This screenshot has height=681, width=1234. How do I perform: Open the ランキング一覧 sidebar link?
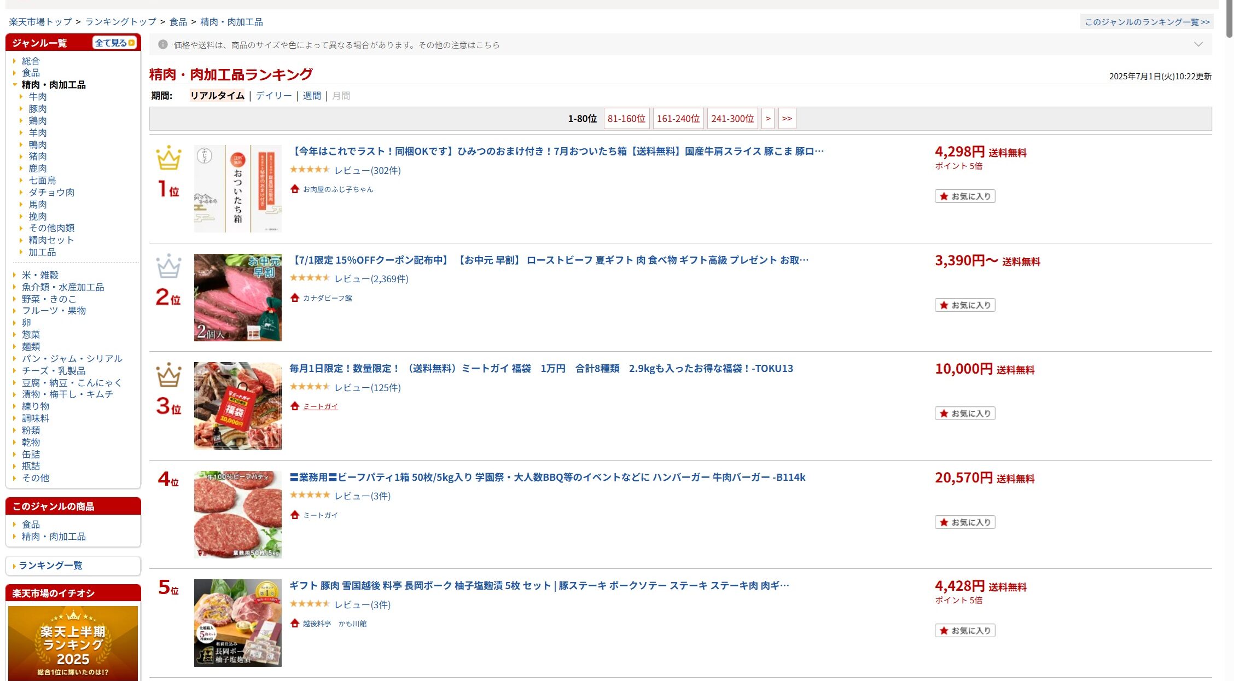click(50, 565)
